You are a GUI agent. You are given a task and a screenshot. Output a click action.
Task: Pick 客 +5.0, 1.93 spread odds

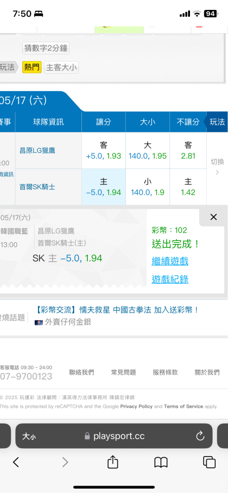pos(104,150)
